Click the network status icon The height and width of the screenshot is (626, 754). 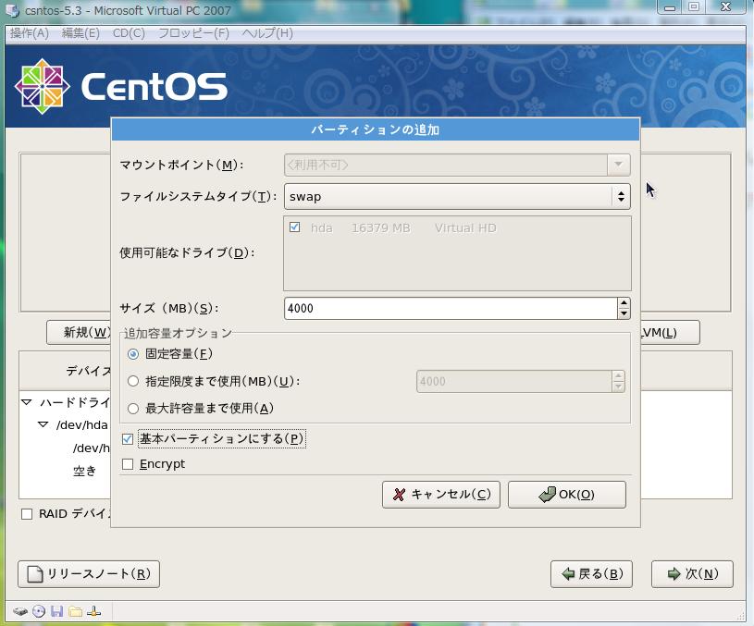pyautogui.click(x=94, y=611)
